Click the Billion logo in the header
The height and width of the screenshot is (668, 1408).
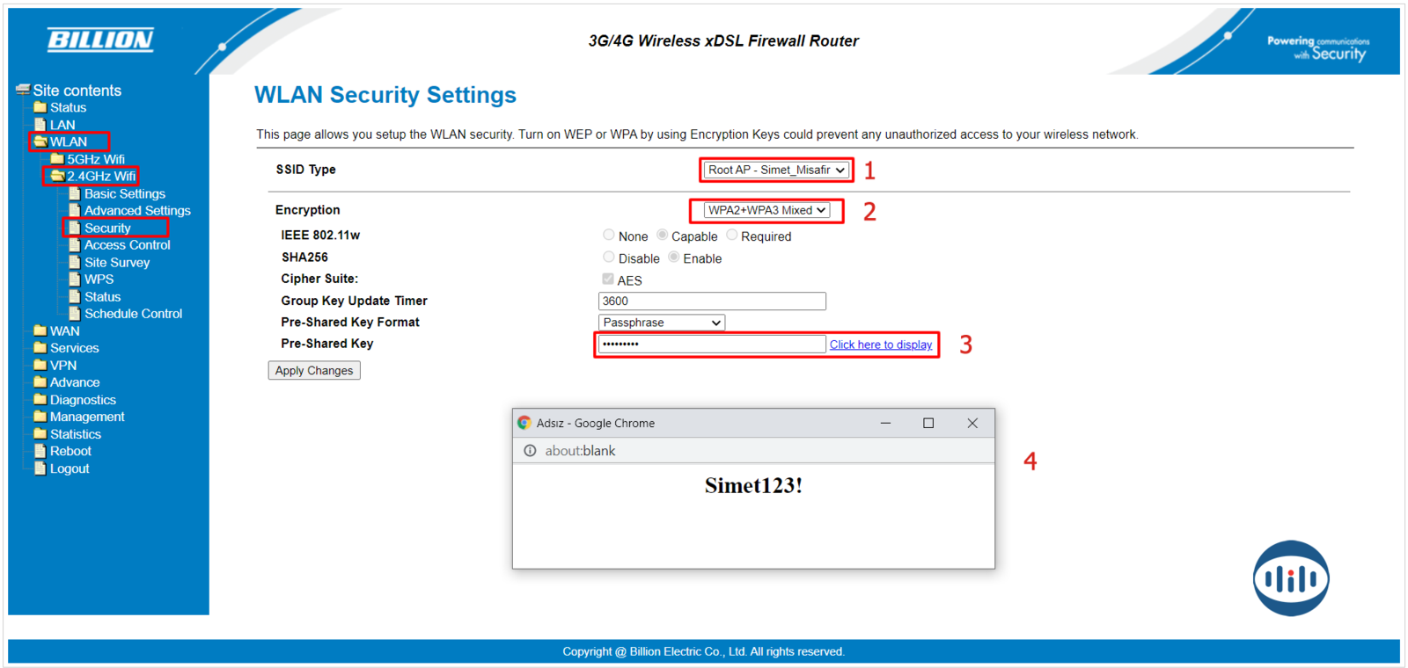100,40
